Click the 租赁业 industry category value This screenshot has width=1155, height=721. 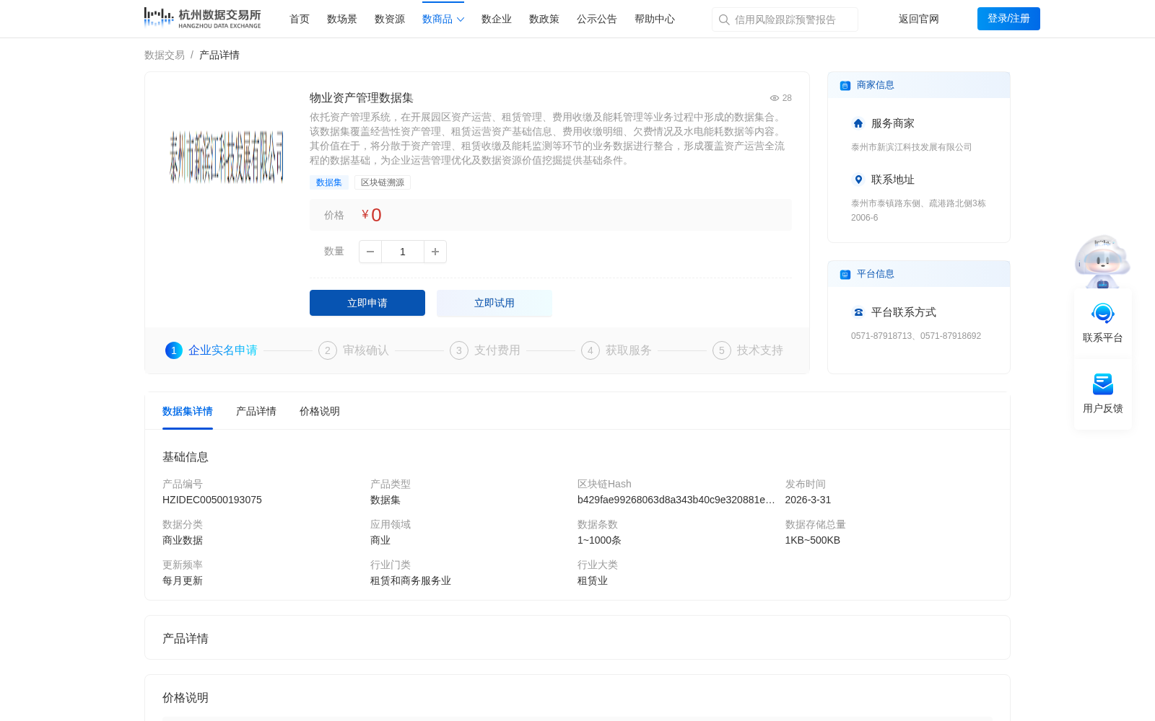(593, 580)
